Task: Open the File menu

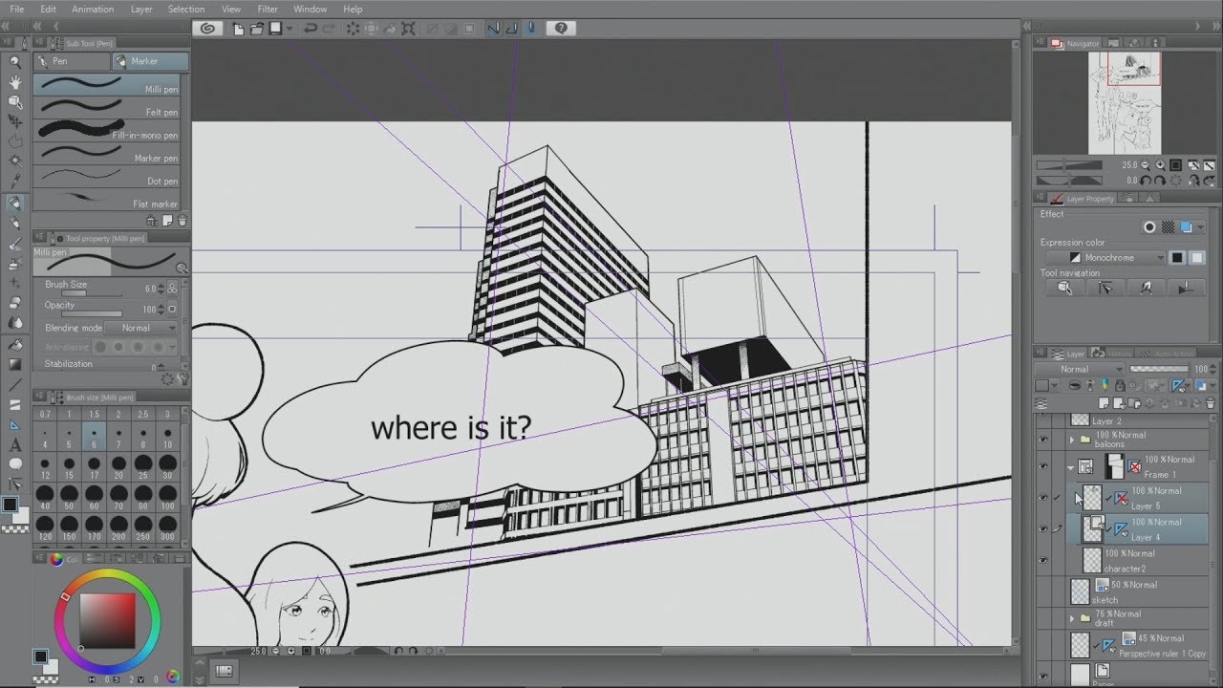Action: click(x=16, y=9)
